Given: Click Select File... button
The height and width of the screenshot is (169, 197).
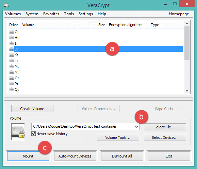Looking at the screenshot, I should (x=165, y=127).
